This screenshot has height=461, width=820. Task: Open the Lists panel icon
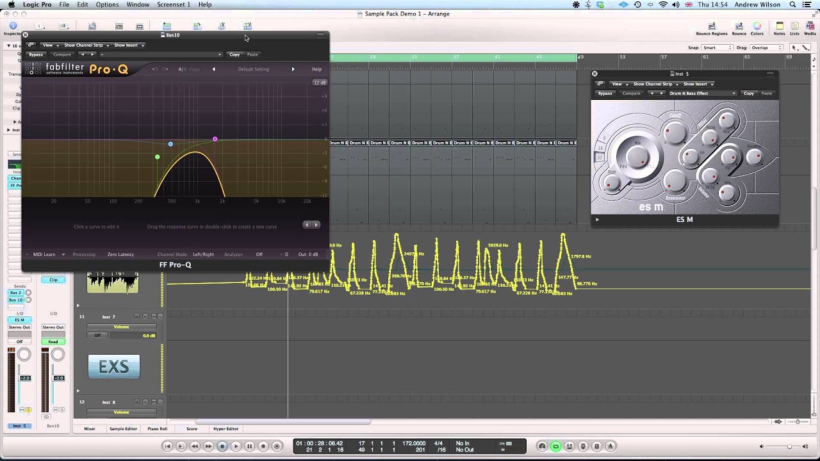coord(794,26)
